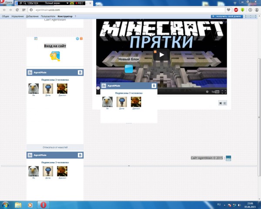Click the page vertical scrollbar
Screen dimensions: 261x209
coord(259,117)
